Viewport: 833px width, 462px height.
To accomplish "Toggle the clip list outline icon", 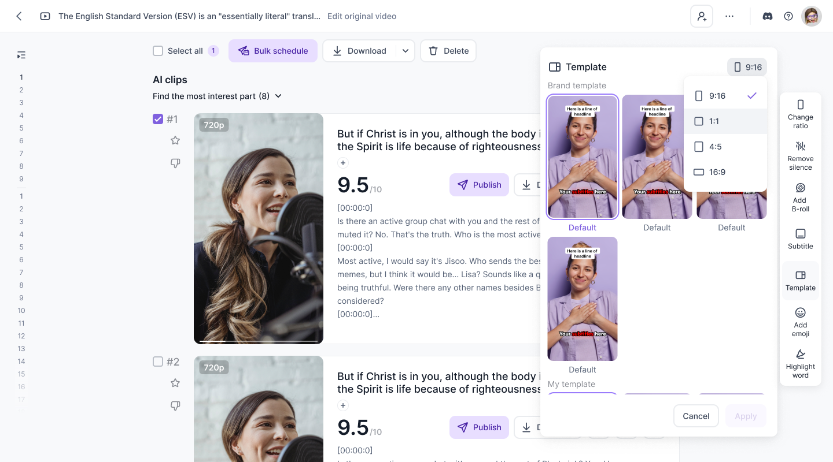I will [21, 55].
